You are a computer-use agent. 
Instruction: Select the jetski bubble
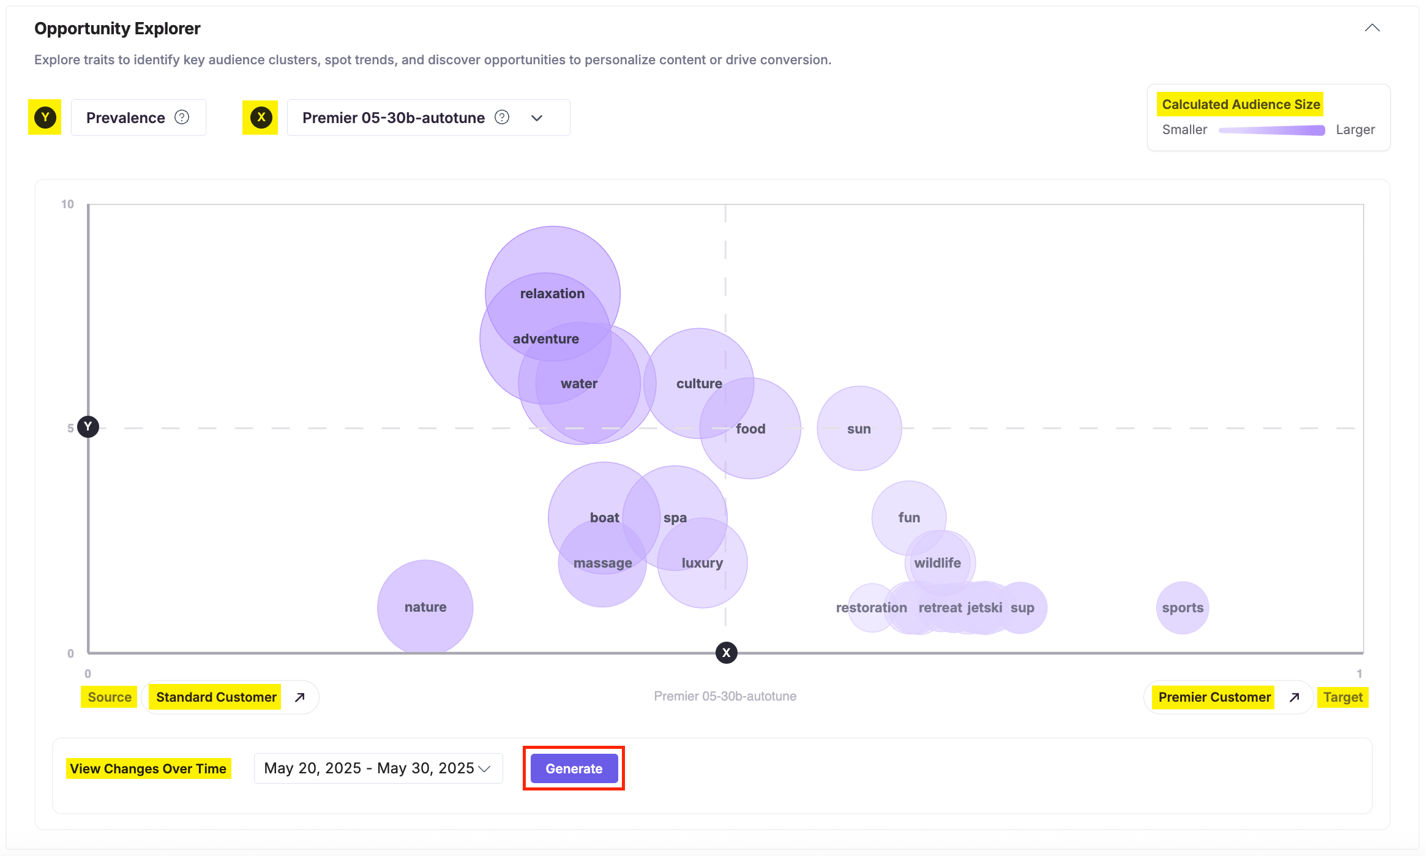click(x=985, y=607)
